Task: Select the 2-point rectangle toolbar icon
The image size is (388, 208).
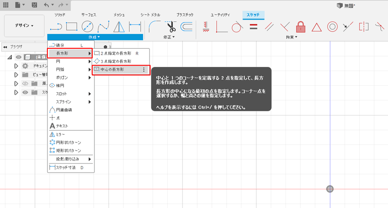Action: click(72, 26)
